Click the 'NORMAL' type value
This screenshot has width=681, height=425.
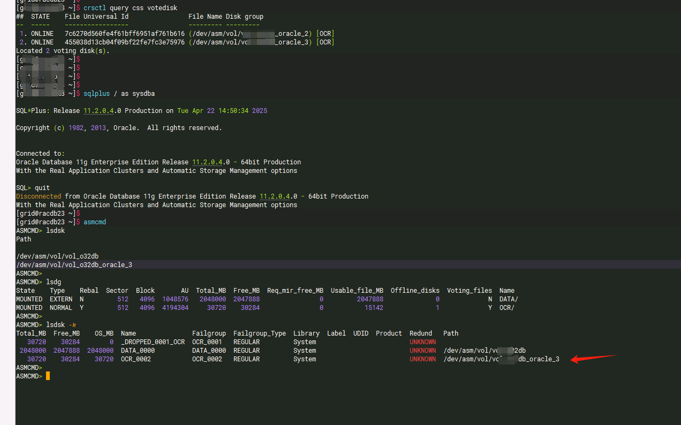61,308
